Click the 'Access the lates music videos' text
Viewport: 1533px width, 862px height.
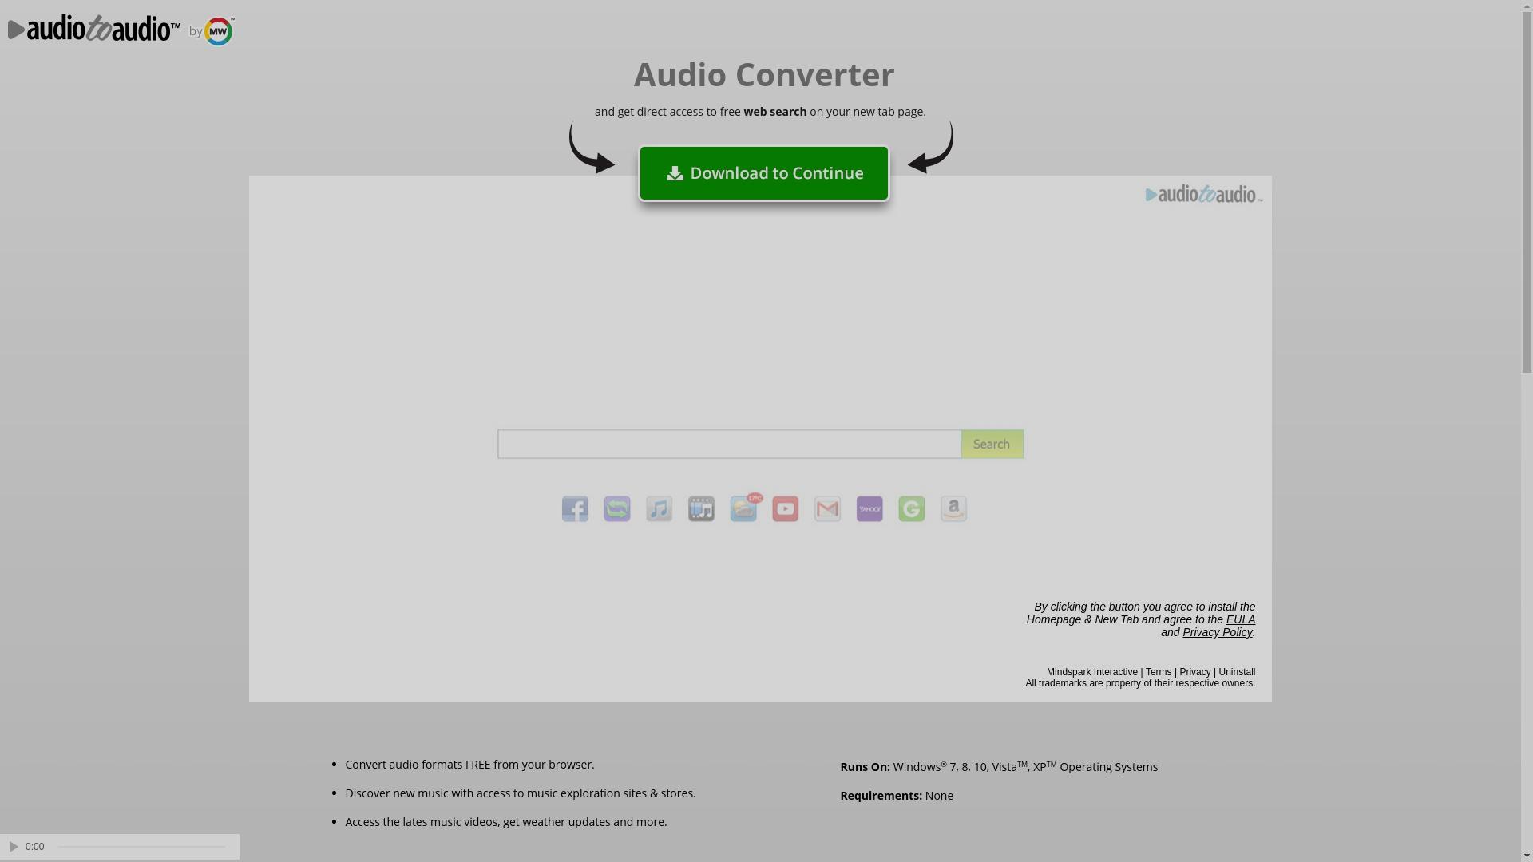point(506,822)
